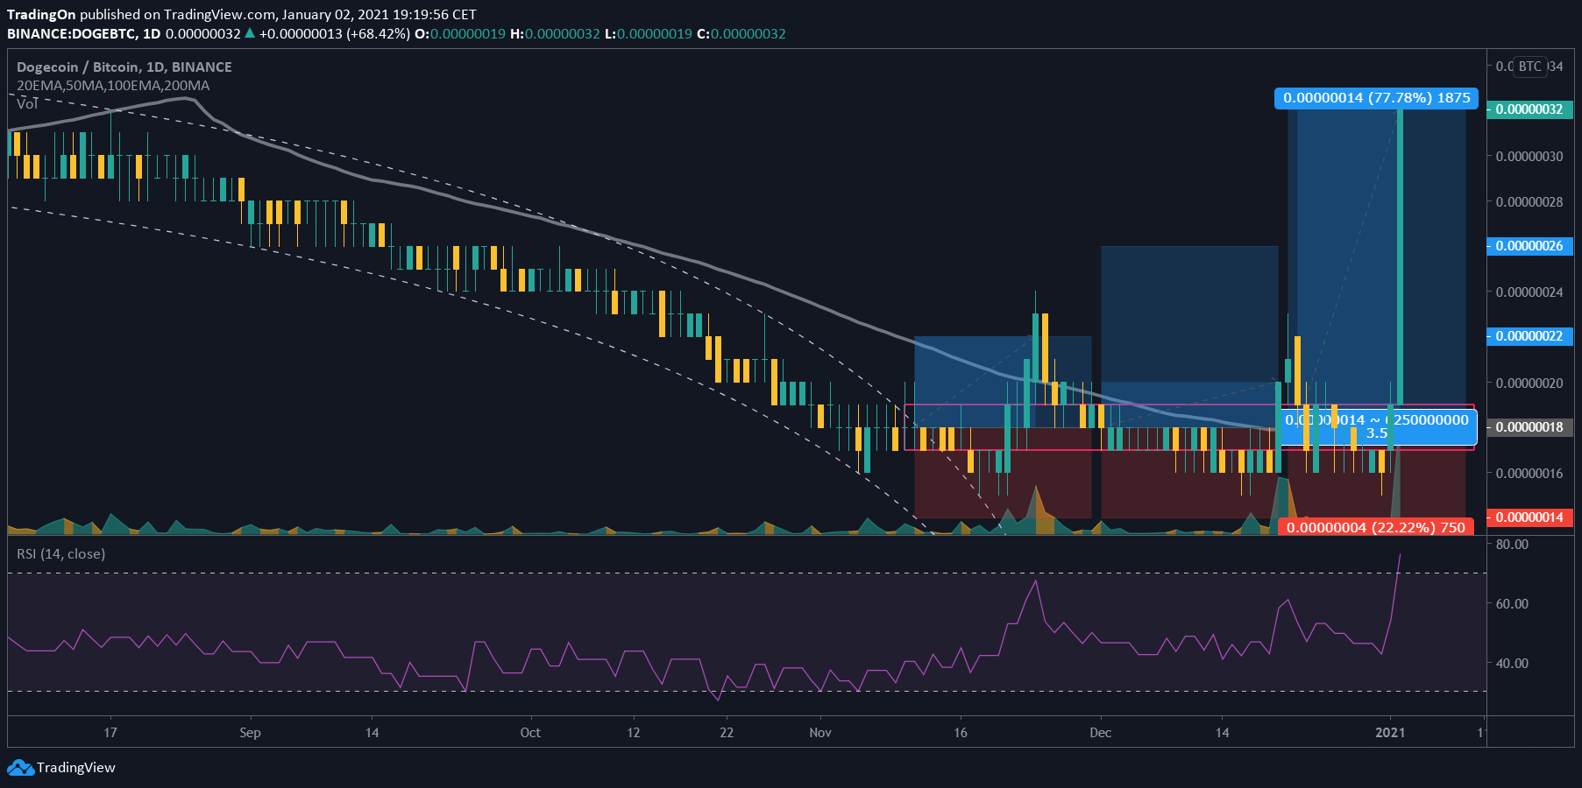1582x788 pixels.
Task: Click the TradingOn author name in the header
Action: (x=41, y=15)
